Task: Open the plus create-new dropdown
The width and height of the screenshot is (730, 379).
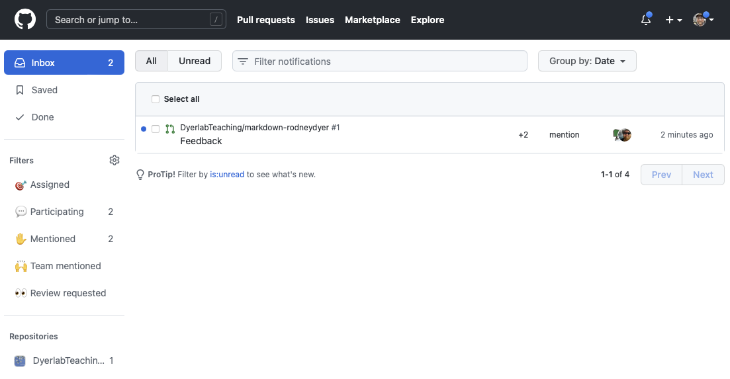Action: 673,20
